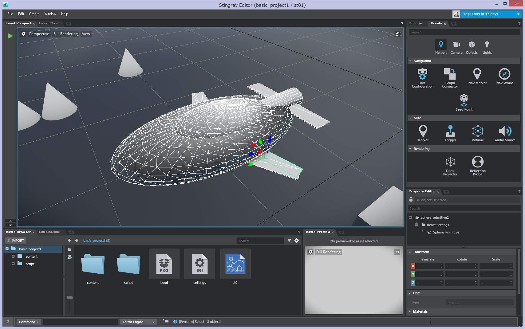Toggle the Property Editor lock icon
Viewport: 525px width, 329px height.
[x=411, y=200]
